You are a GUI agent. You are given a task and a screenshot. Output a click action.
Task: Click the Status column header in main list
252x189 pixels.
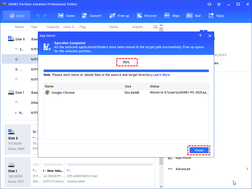point(113,27)
